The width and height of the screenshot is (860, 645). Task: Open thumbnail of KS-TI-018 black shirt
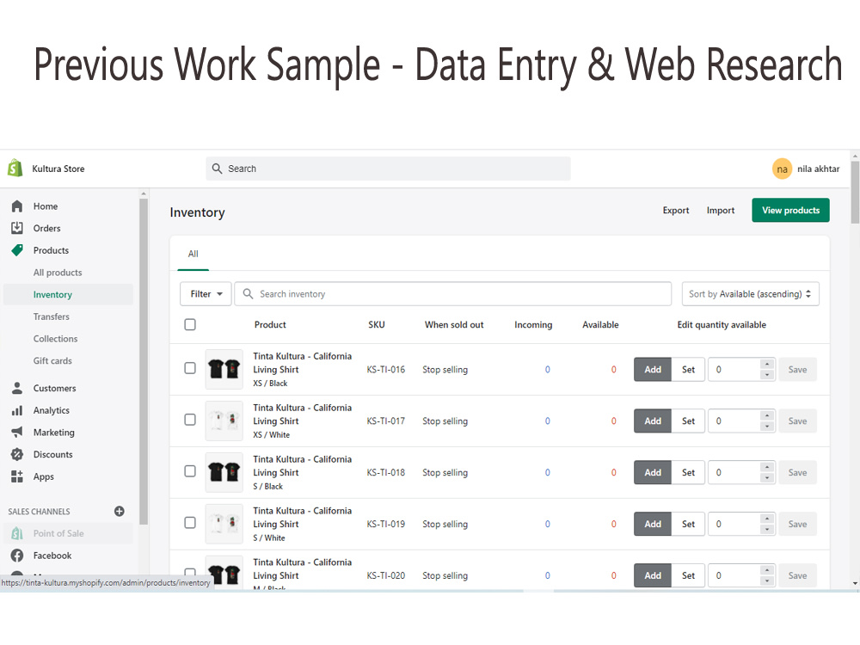pyautogui.click(x=224, y=472)
